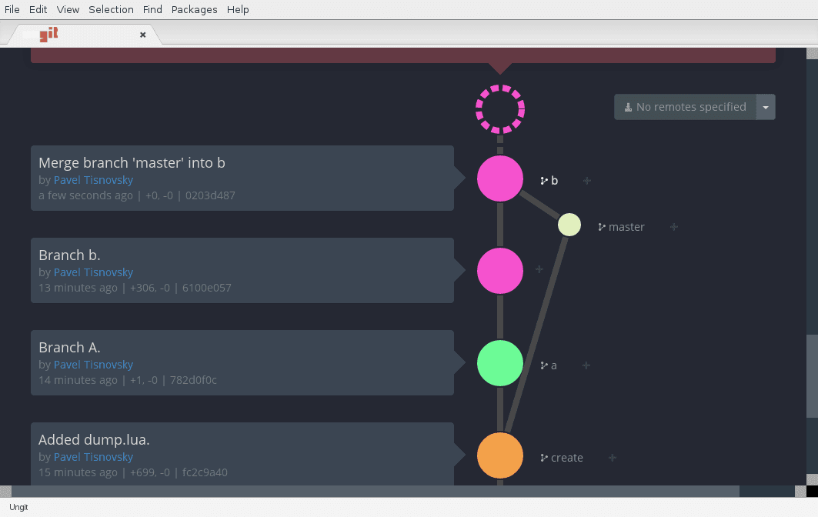Select the orange dump.lua commit node
The width and height of the screenshot is (818, 517).
499,455
